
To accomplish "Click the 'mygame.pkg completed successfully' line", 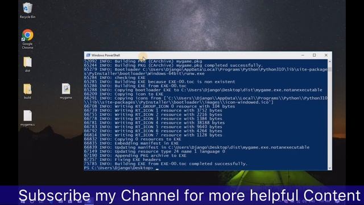I will [173, 65].
